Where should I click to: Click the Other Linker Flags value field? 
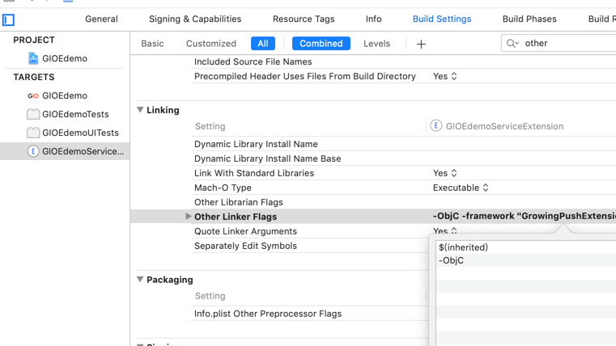point(524,216)
